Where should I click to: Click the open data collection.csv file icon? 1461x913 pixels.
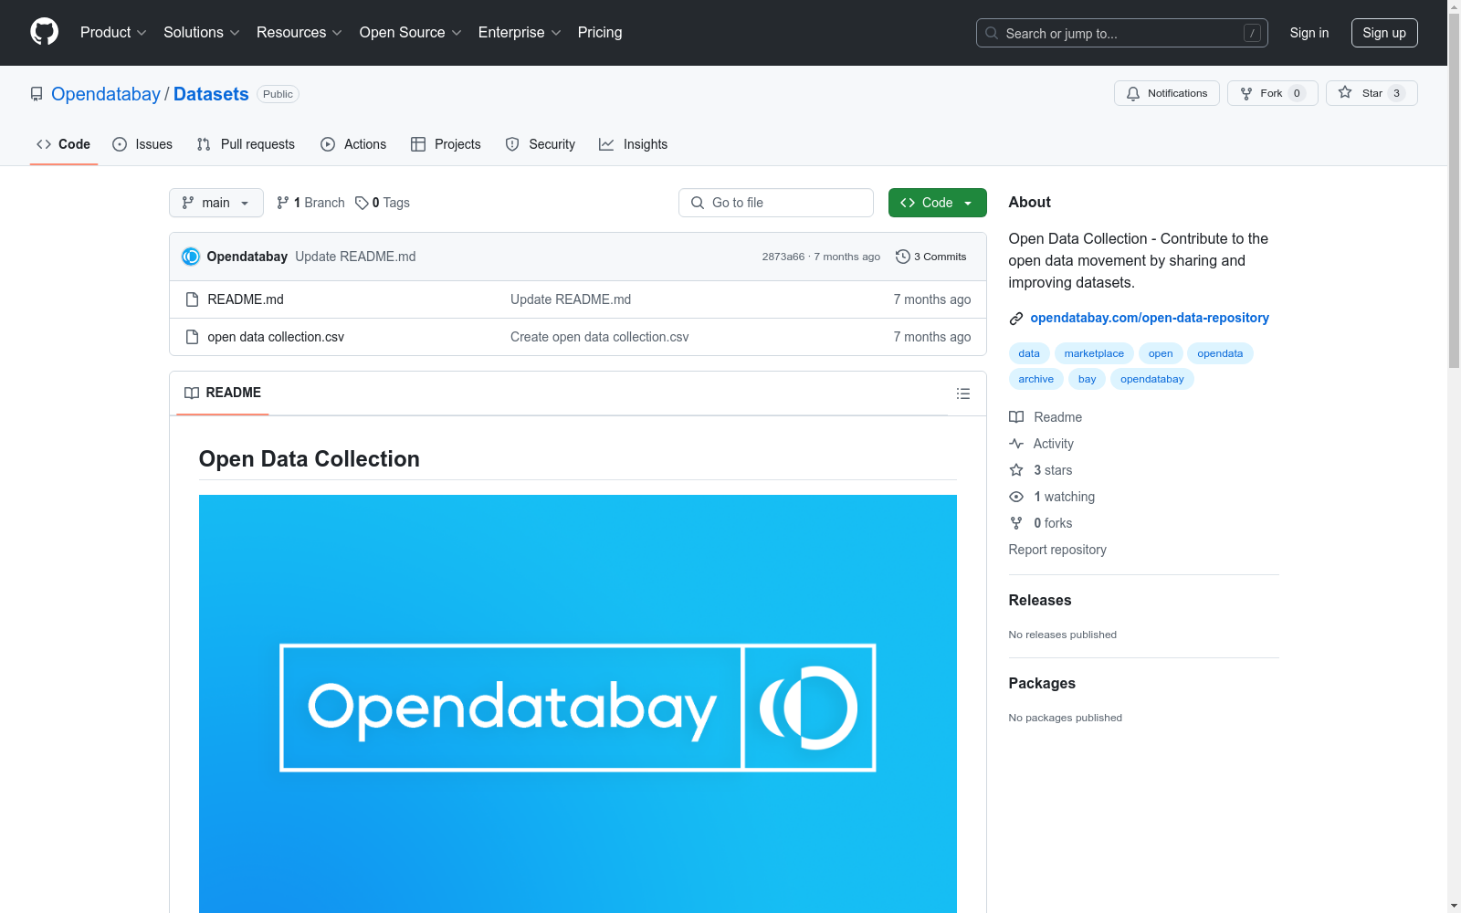[192, 337]
